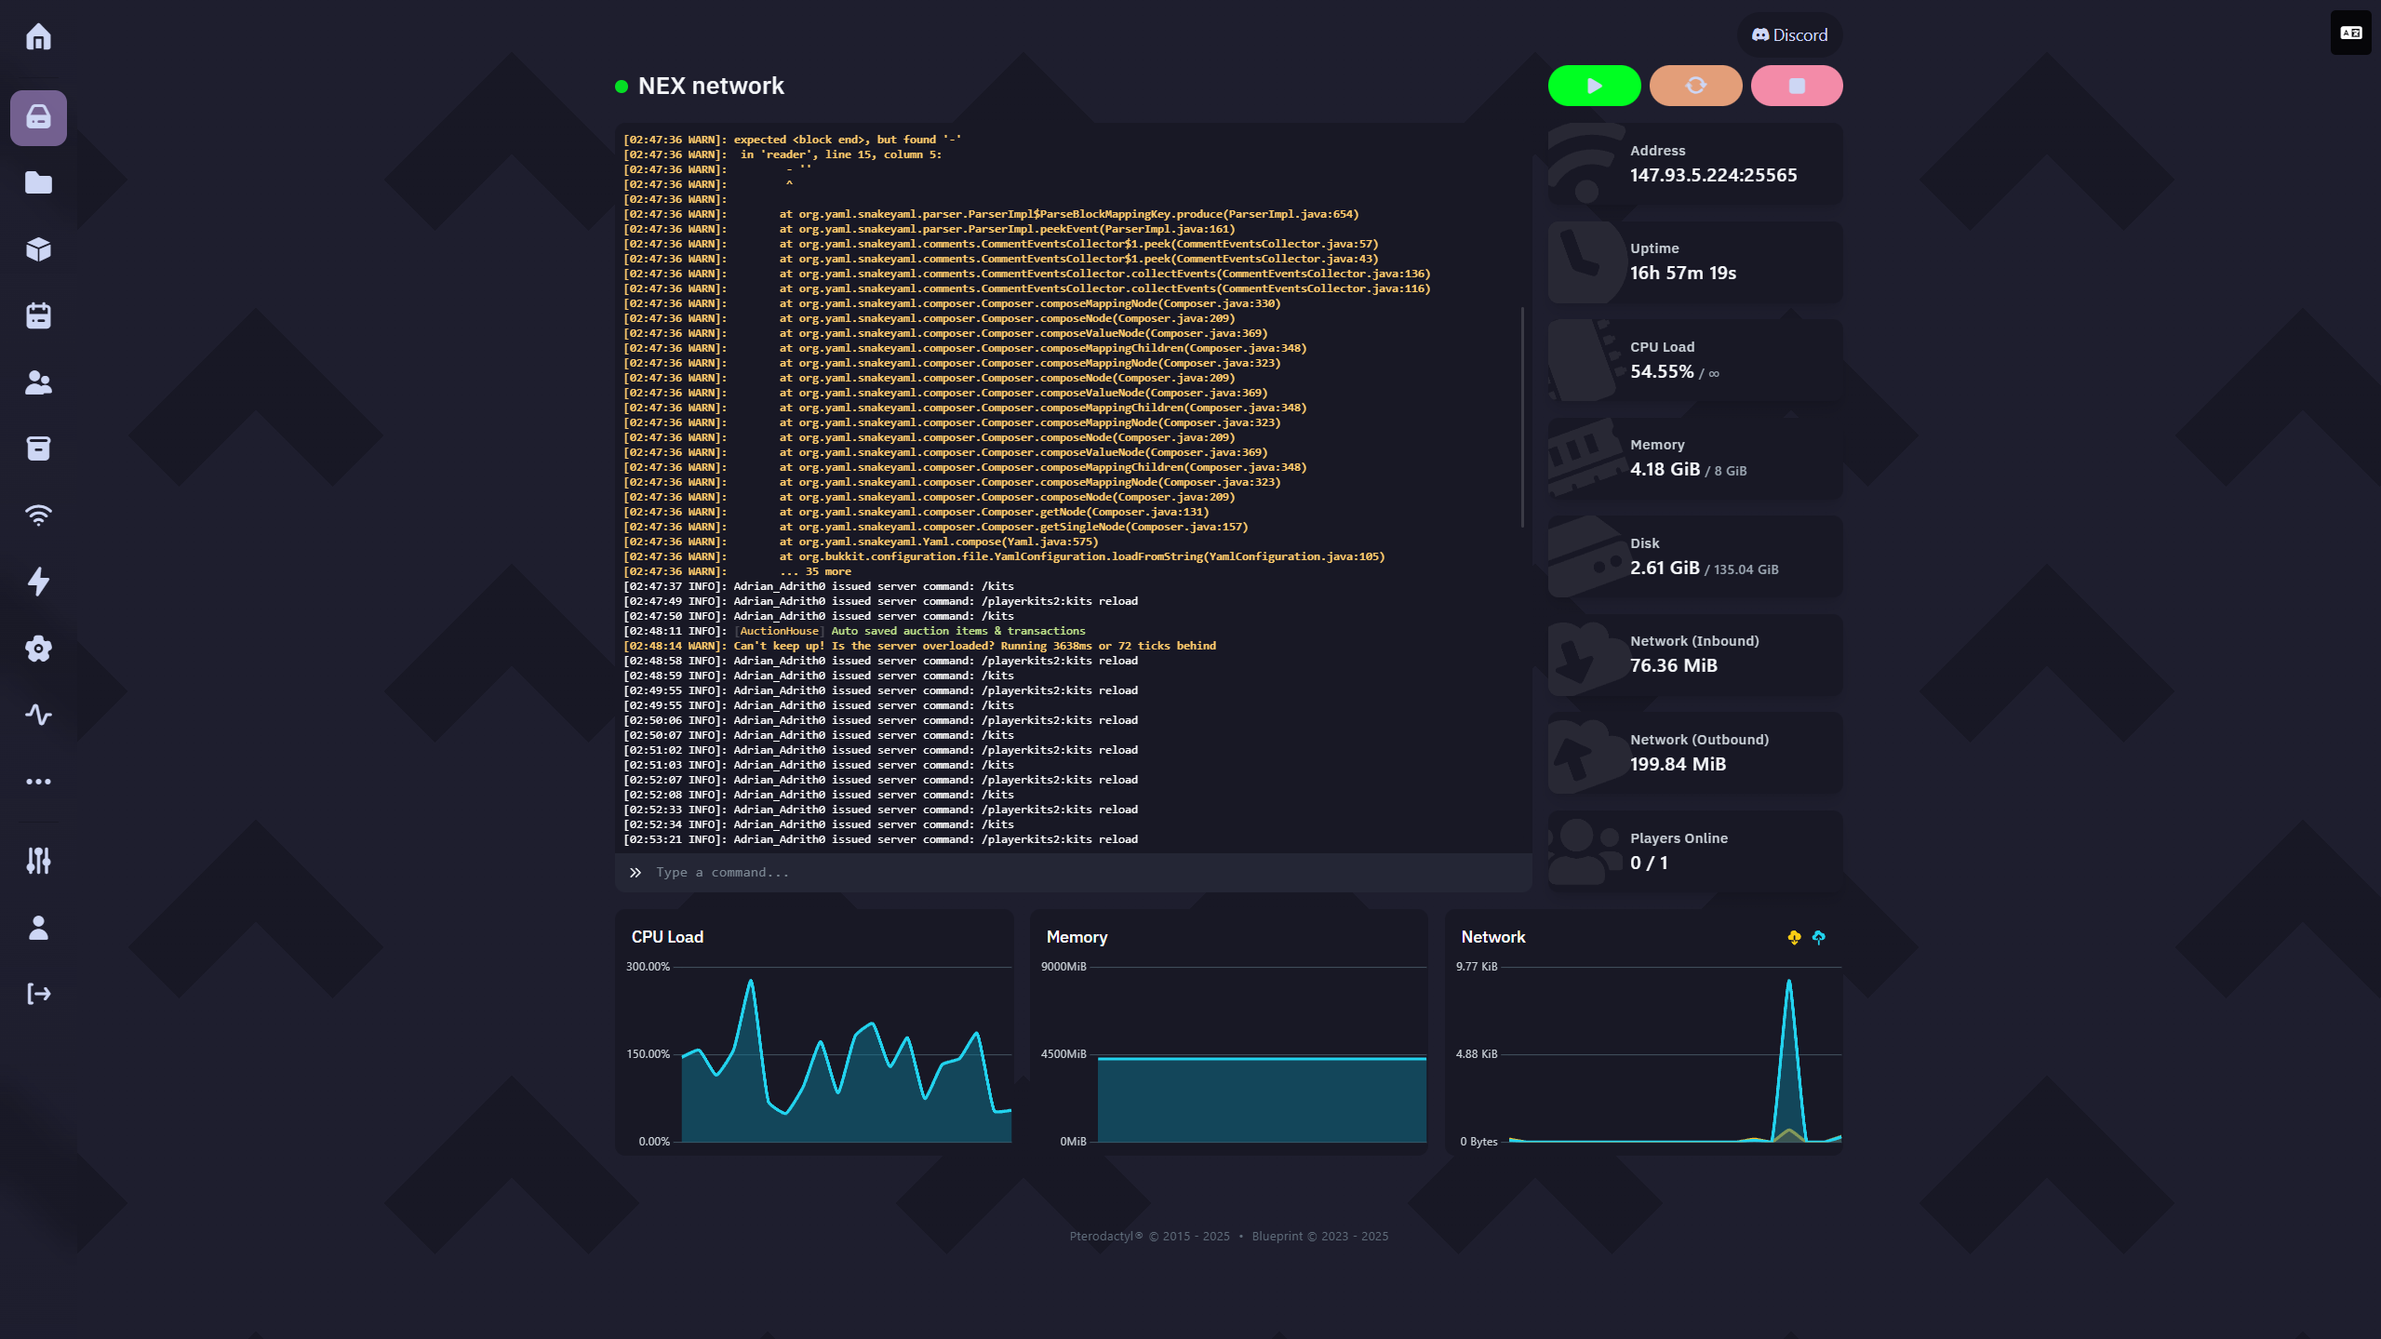Open the admin sliders icon

(x=38, y=861)
